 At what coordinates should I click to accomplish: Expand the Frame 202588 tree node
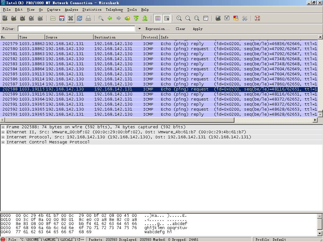(x=3, y=127)
